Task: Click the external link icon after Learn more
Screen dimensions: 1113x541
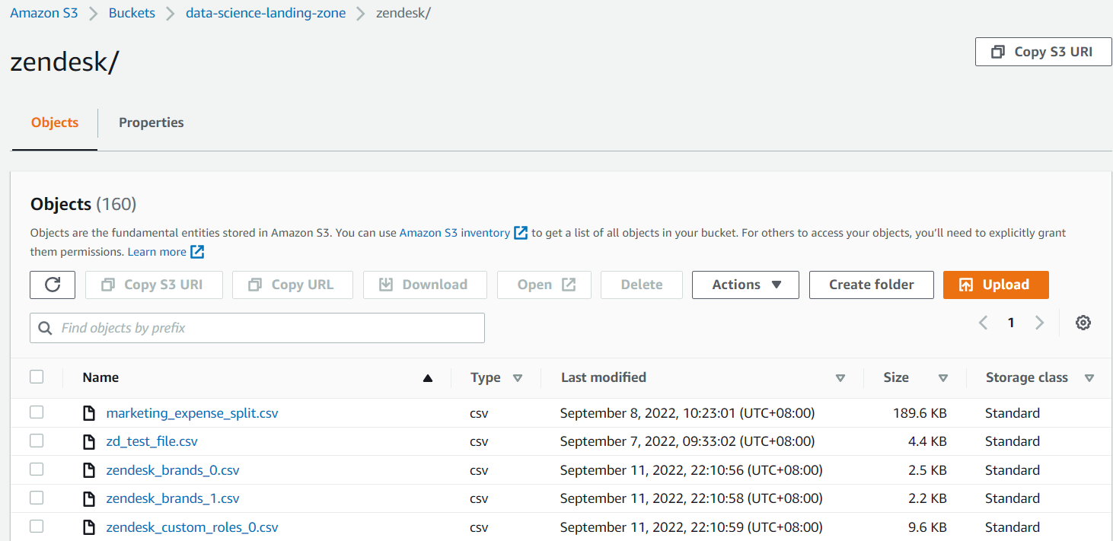Action: 197,251
